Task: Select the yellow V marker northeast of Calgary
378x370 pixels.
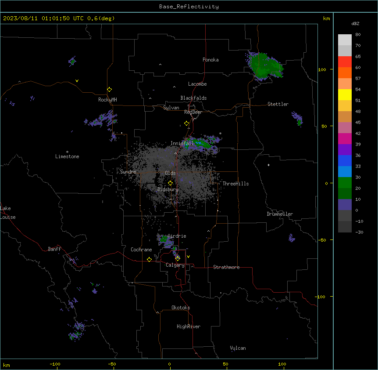Action: click(x=188, y=257)
